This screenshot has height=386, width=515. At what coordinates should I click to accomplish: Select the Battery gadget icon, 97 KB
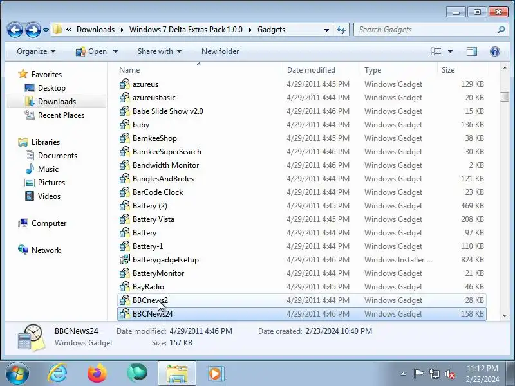[124, 233]
